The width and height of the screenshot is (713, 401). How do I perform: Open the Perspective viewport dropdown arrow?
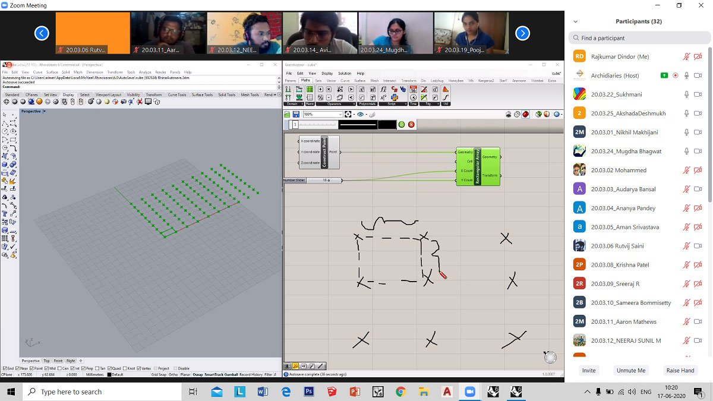coord(44,111)
